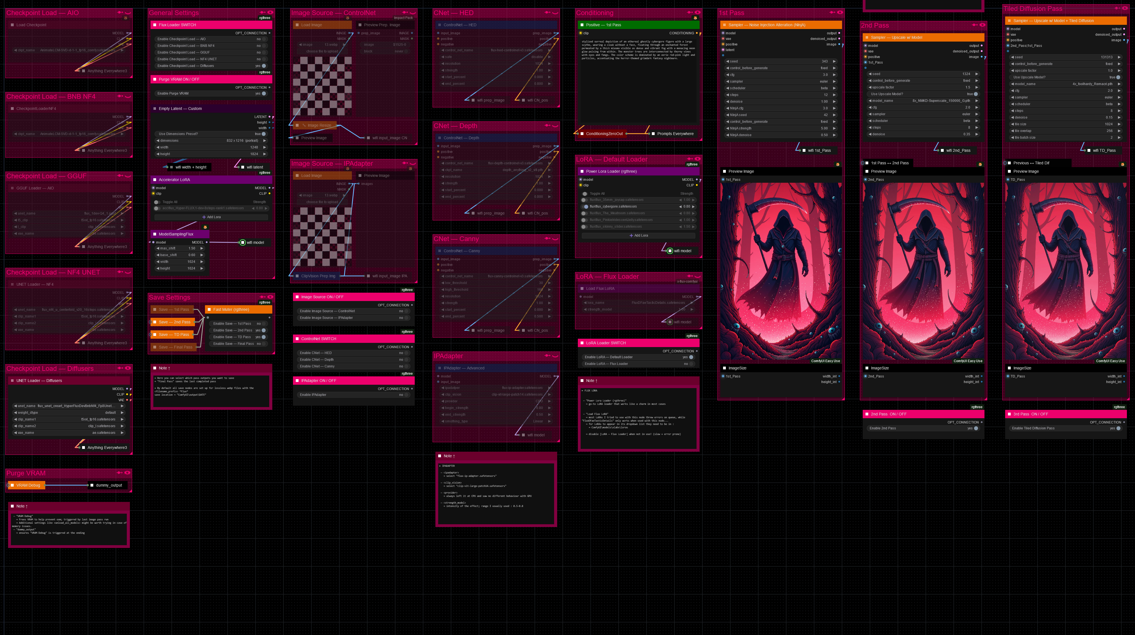The height and width of the screenshot is (635, 1135).
Task: Click the eye icon on Purge VRAM group
Action: (127, 473)
